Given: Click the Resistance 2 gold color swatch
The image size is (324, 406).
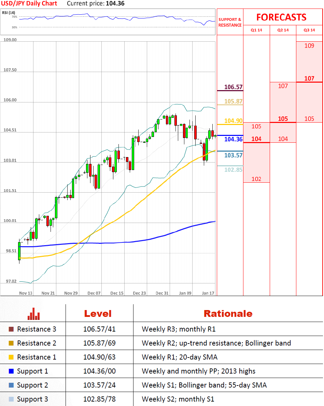Looking at the screenshot, I should click(11, 343).
